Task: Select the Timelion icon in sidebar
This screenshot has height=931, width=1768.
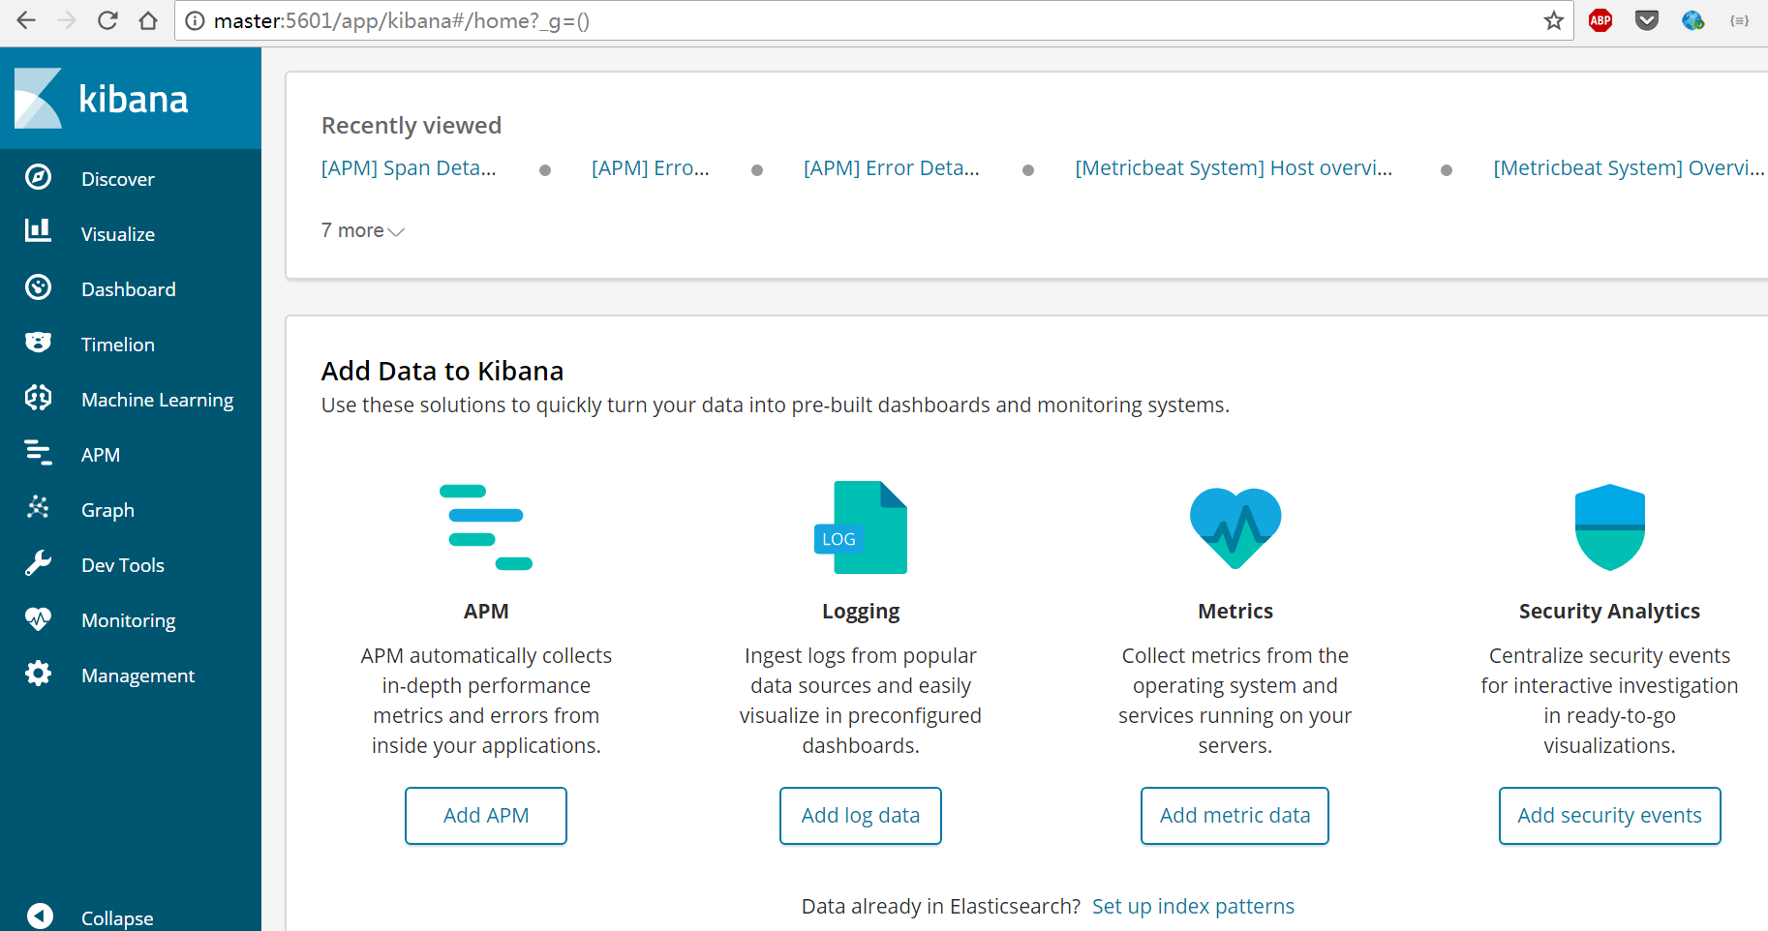Action: 39,343
